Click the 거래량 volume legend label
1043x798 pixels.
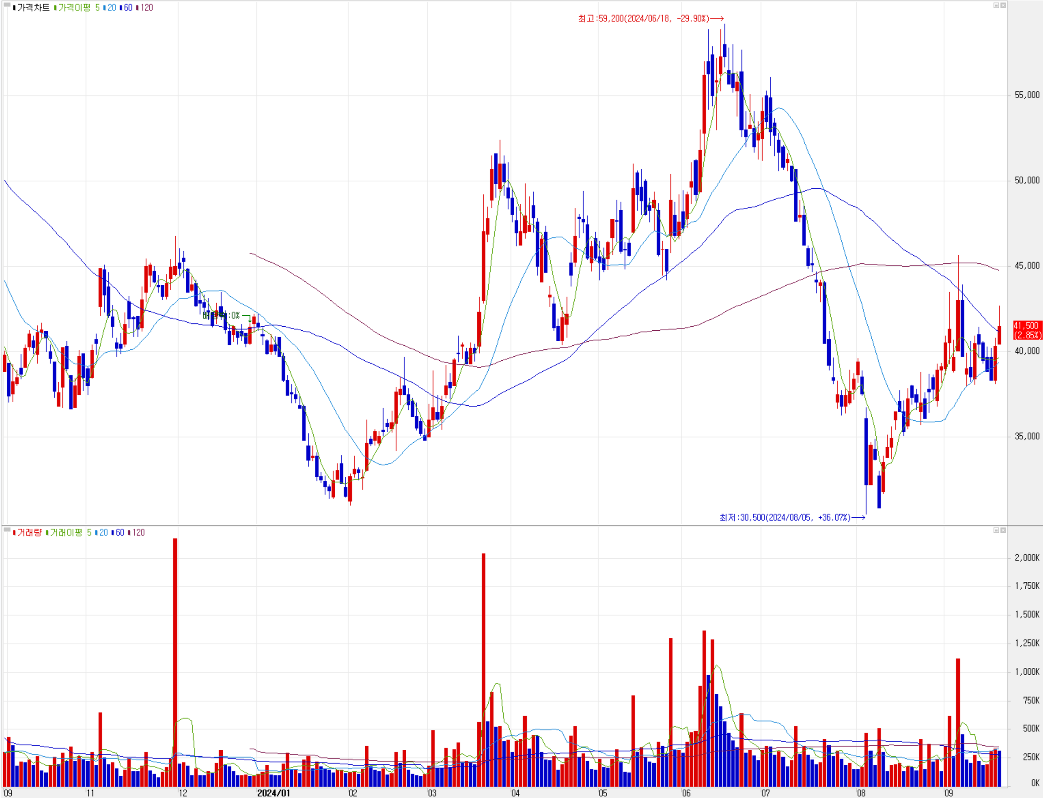29,532
